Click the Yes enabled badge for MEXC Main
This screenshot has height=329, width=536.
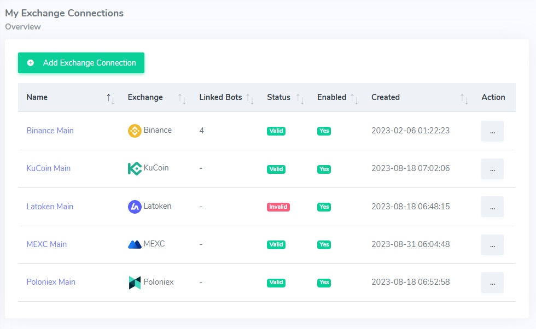tap(324, 245)
